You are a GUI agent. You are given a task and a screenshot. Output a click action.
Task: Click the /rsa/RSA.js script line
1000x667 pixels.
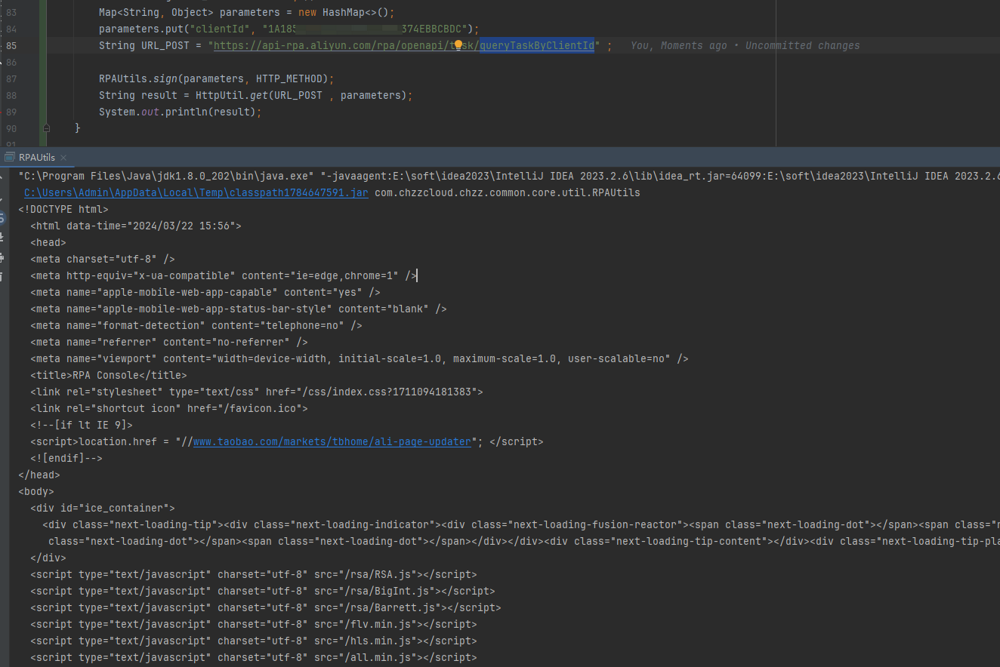pyautogui.click(x=254, y=574)
